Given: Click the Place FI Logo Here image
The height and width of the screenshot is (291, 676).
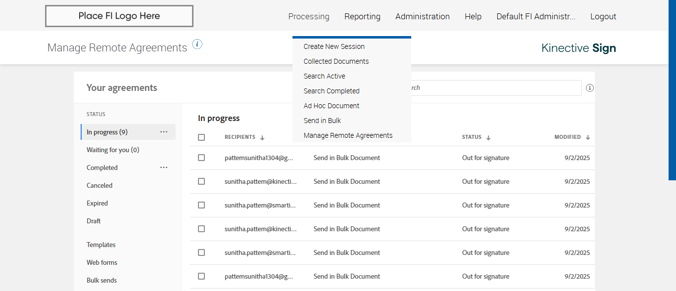Looking at the screenshot, I should click(x=119, y=16).
